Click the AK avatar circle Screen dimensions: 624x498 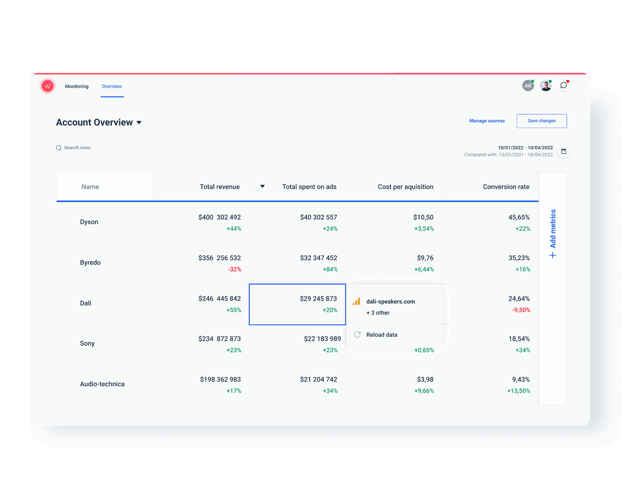528,85
